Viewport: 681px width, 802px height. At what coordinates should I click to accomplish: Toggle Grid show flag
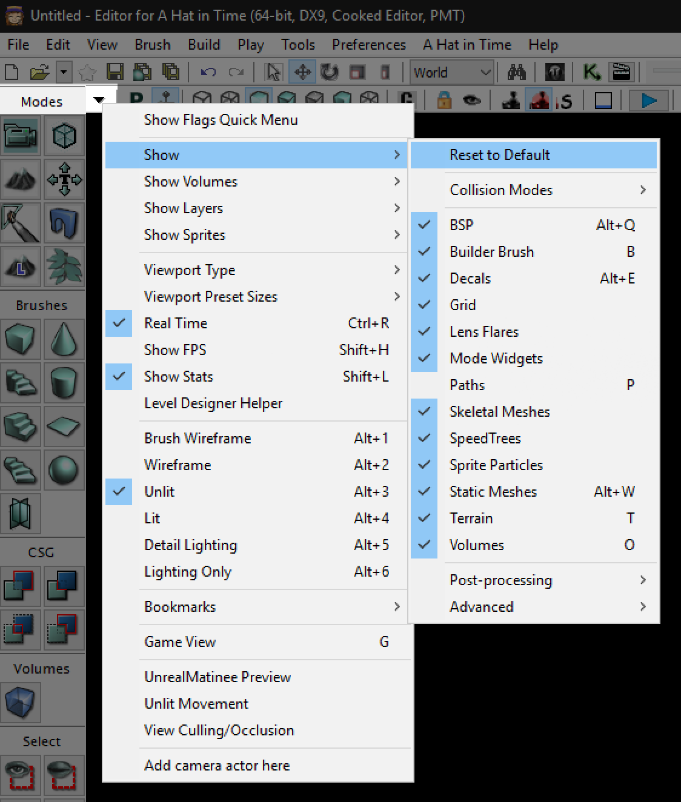tap(534, 305)
